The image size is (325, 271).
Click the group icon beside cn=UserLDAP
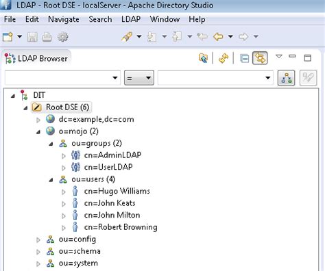point(75,167)
